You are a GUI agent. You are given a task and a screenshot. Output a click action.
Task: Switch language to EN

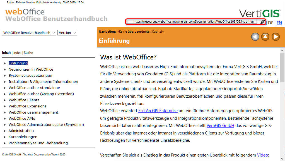279,23
